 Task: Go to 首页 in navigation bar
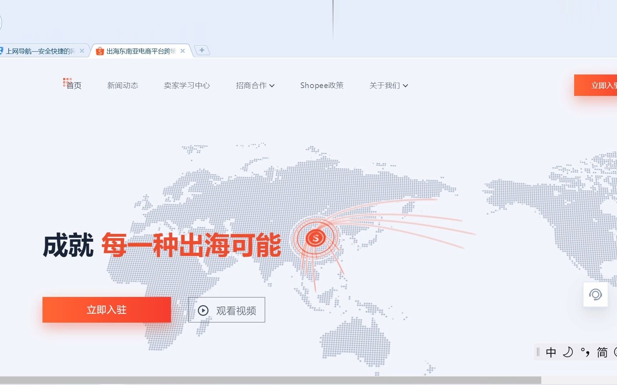tap(74, 86)
